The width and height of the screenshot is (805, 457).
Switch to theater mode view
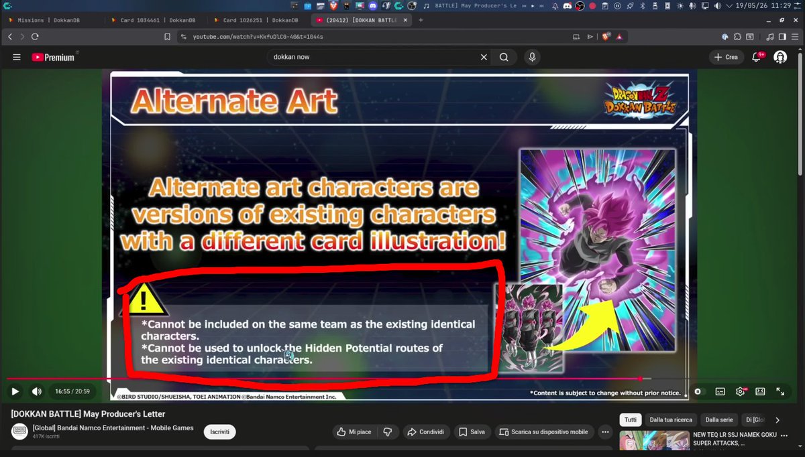[x=761, y=391]
